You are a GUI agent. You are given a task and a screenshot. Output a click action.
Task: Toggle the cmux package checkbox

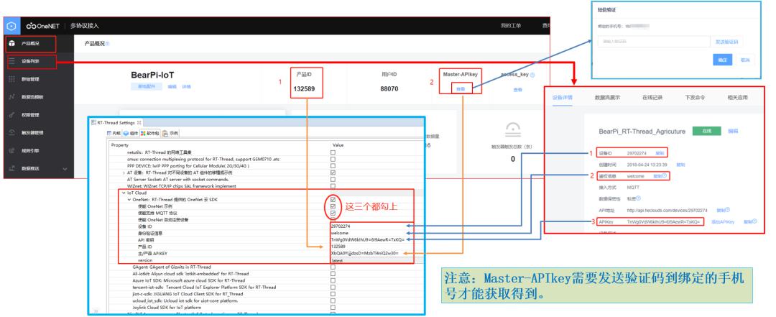point(333,159)
